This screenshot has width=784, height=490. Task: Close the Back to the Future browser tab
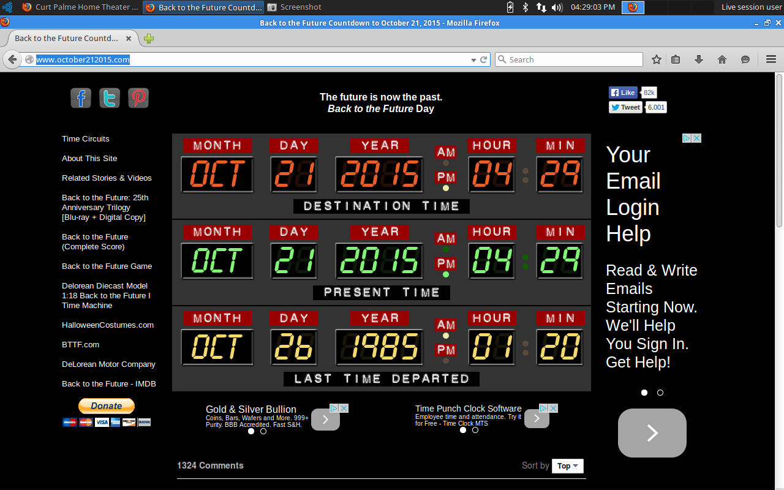pyautogui.click(x=129, y=39)
